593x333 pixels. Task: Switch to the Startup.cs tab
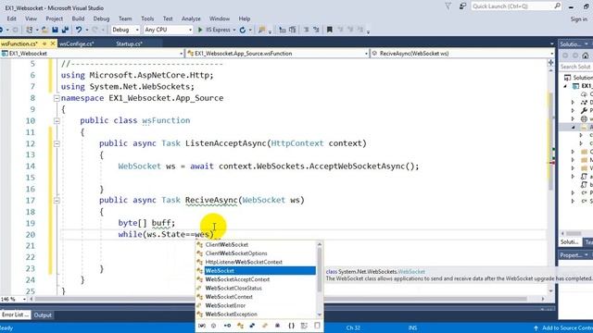tap(129, 43)
